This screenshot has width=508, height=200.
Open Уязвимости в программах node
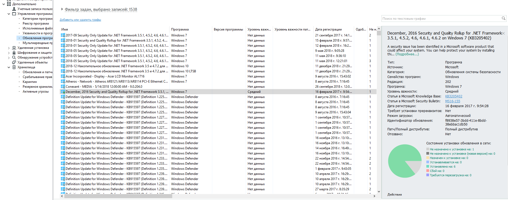[x=38, y=33]
